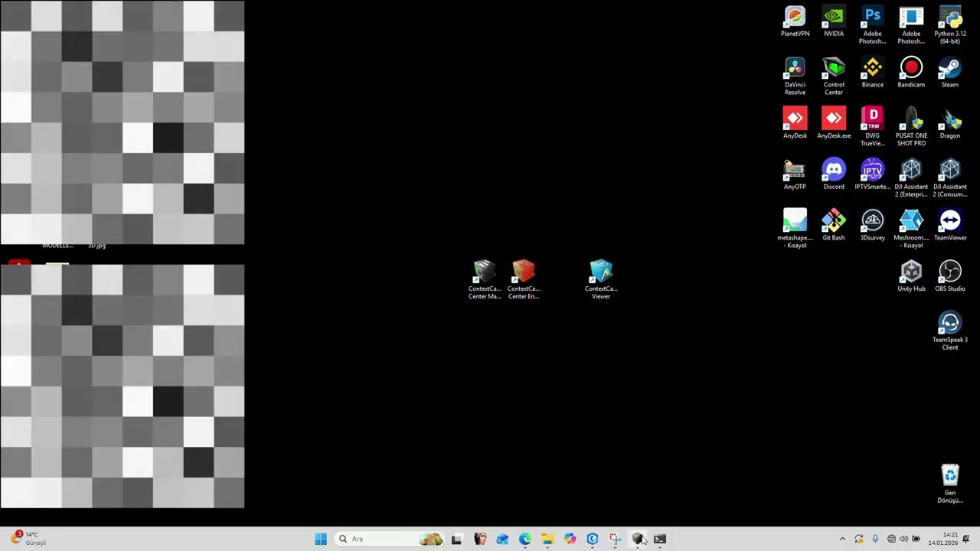Image resolution: width=980 pixels, height=551 pixels.
Task: Select DJI Assistant 2 (Consumer) icon
Action: 950,179
